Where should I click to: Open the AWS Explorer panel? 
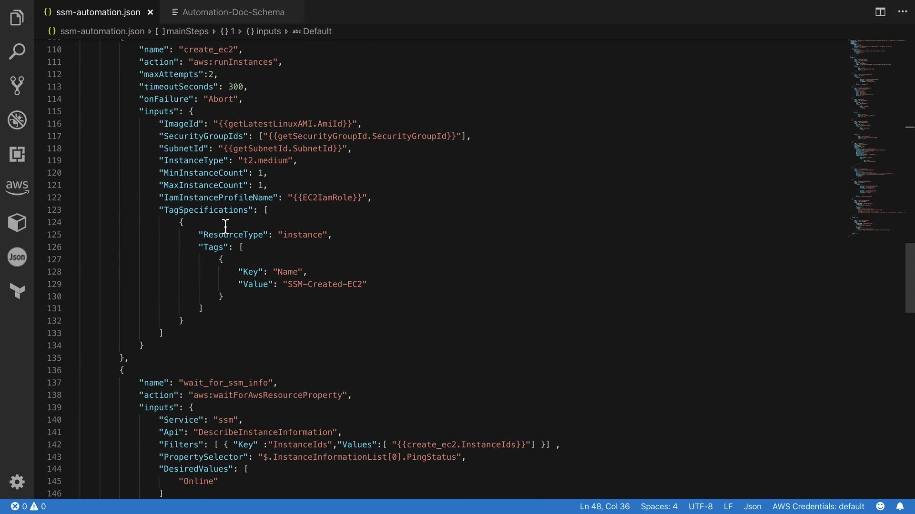click(x=17, y=187)
